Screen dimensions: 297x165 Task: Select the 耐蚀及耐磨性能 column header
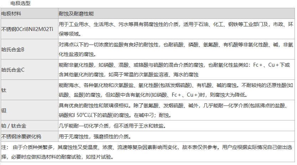[x=76, y=14]
